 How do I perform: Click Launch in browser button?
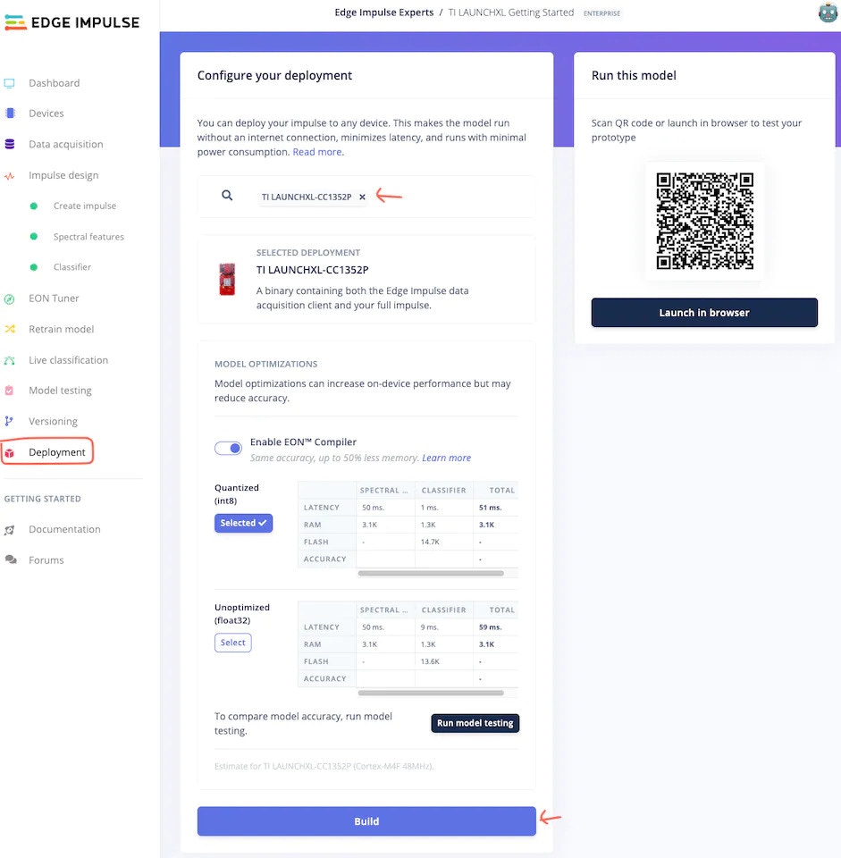704,313
